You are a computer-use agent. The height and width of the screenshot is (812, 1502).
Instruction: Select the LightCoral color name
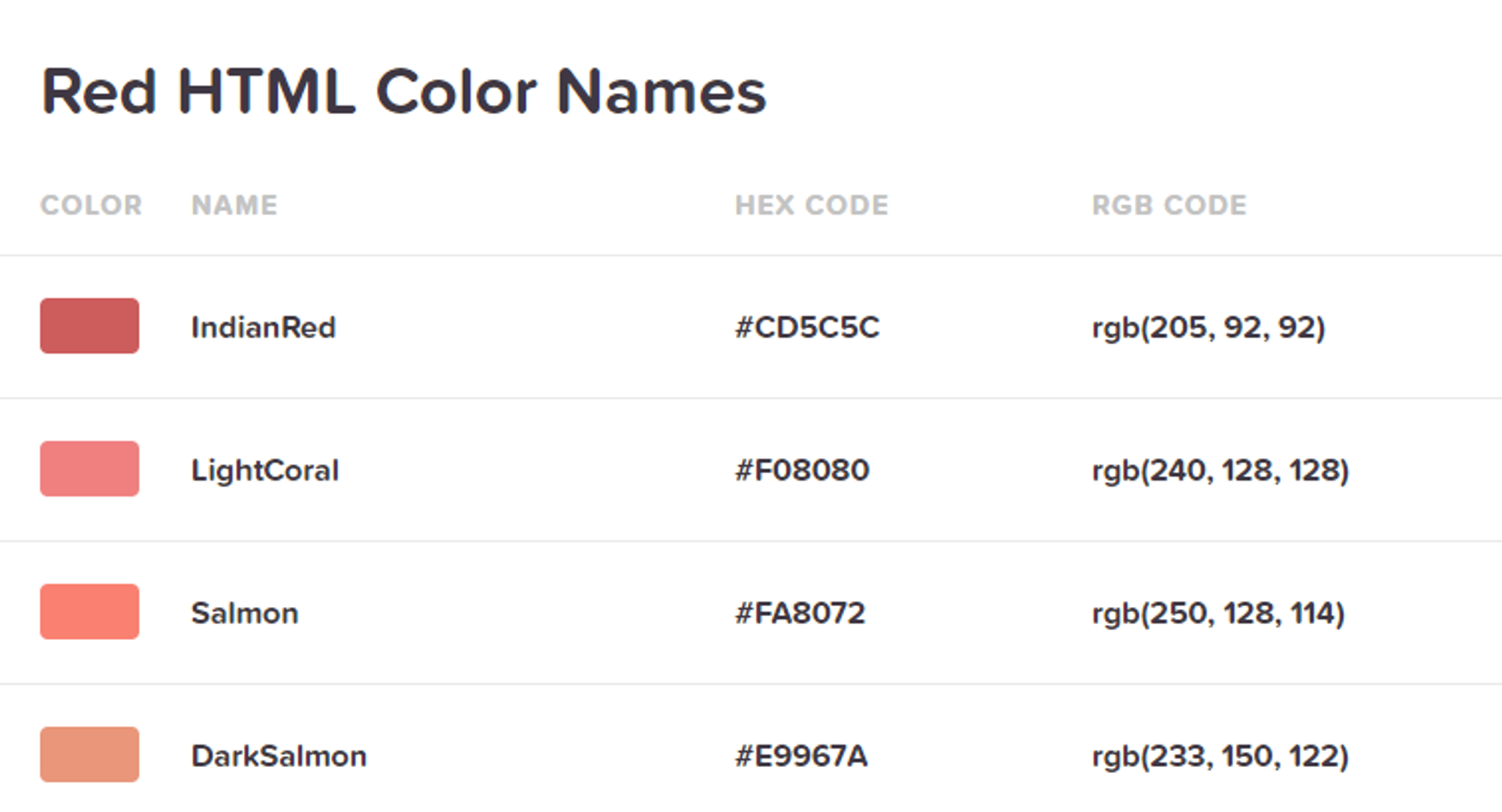pyautogui.click(x=265, y=470)
